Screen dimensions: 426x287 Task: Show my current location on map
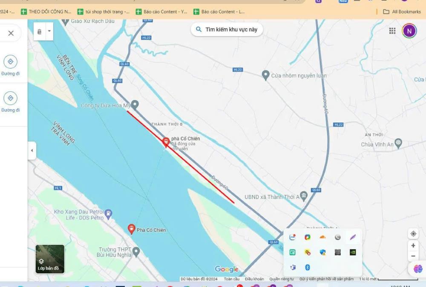pyautogui.click(x=413, y=234)
